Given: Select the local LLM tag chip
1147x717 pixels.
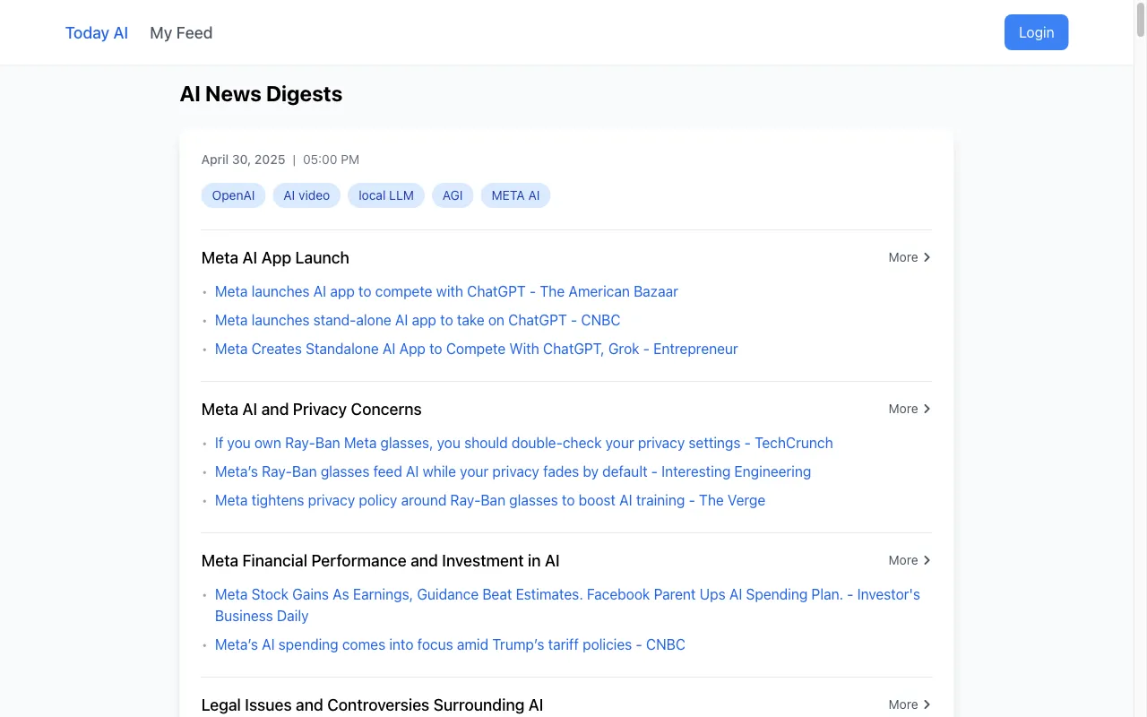Looking at the screenshot, I should 386,195.
